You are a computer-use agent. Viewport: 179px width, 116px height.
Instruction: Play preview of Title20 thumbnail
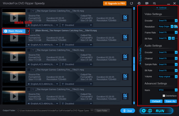[x=14, y=57]
